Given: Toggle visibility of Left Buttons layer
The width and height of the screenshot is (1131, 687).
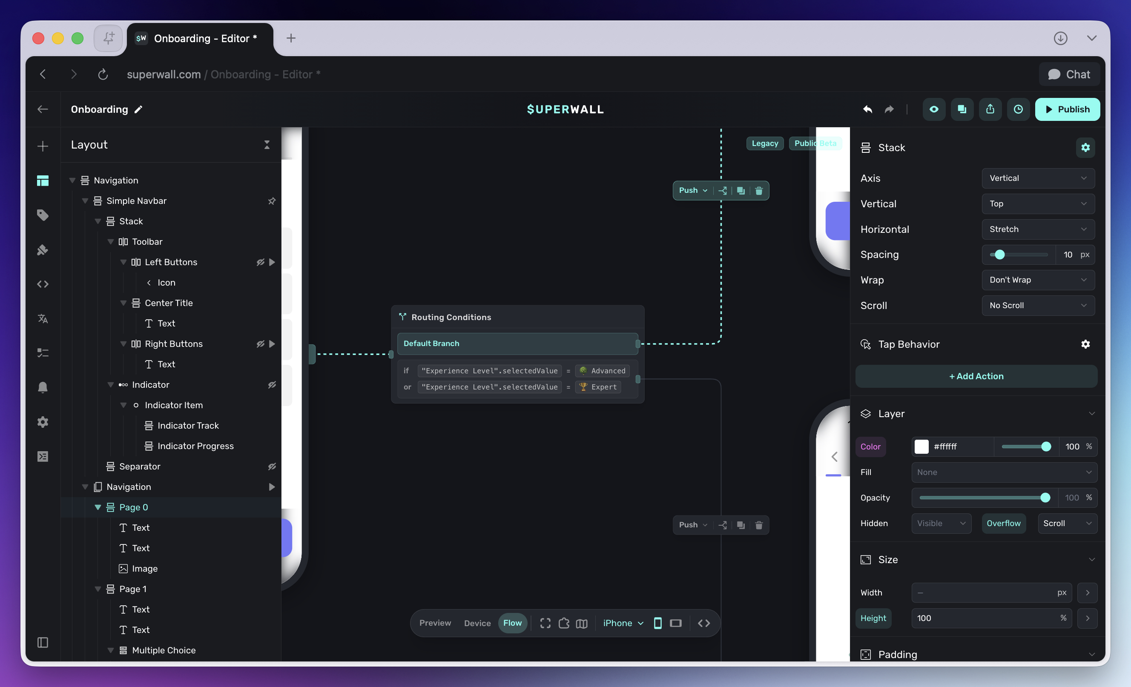Looking at the screenshot, I should pos(260,262).
